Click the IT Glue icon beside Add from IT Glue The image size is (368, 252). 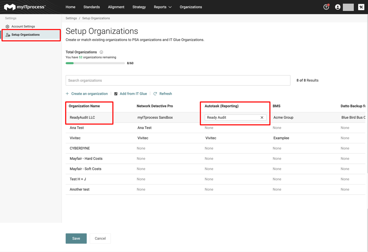[116, 94]
